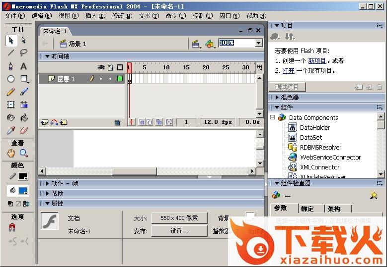This screenshot has width=387, height=267.
Task: Open the zoom percentage dropdown arrow
Action: click(258, 43)
